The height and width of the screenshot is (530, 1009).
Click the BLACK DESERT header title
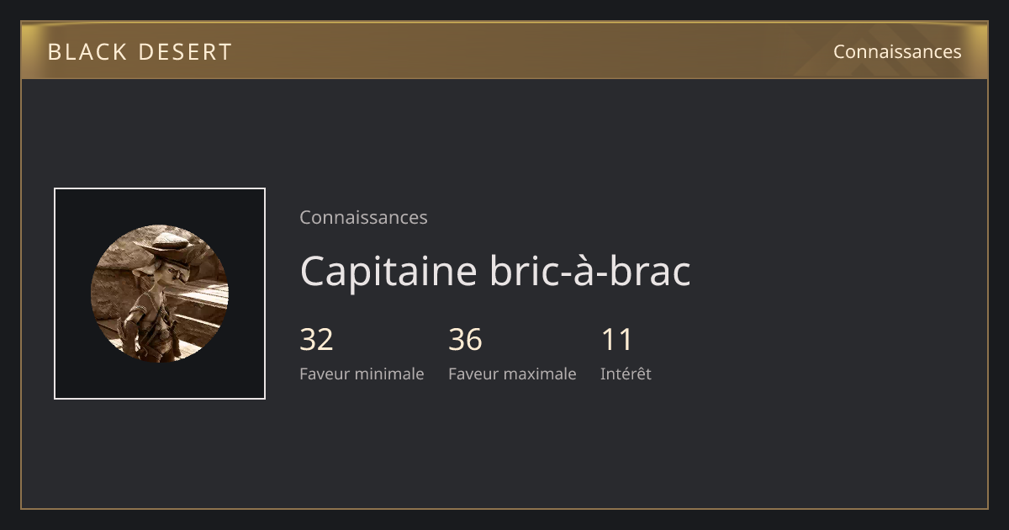pos(140,52)
